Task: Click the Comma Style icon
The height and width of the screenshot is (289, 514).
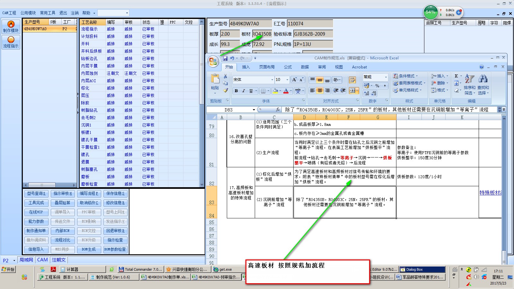Action: click(x=385, y=85)
